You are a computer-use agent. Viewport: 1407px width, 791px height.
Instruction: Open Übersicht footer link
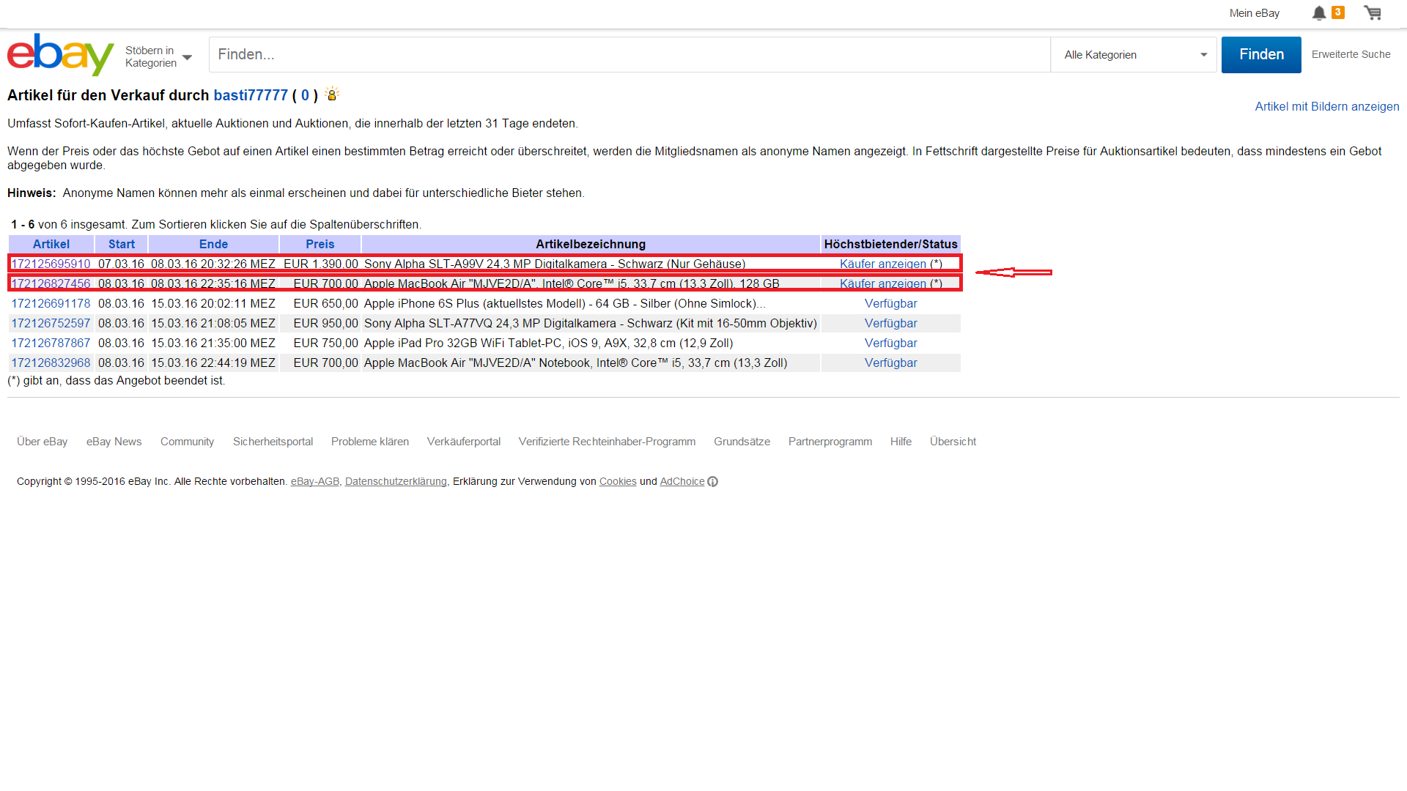(953, 442)
